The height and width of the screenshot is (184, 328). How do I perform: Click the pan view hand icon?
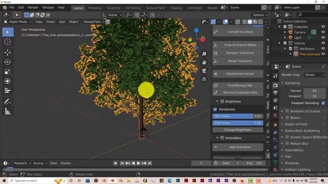point(204,62)
